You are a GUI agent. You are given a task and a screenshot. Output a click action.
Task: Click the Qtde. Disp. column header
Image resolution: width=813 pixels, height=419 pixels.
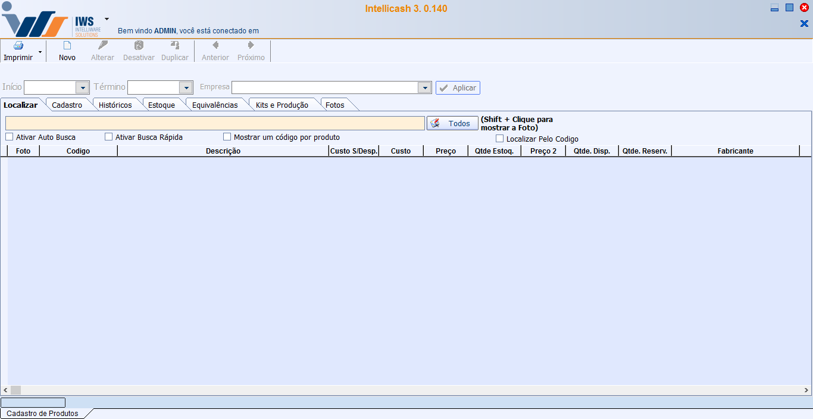coord(592,151)
